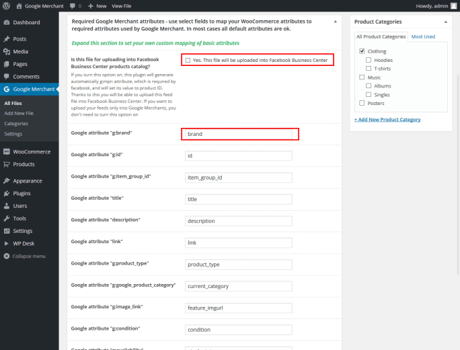Click the page vertical scrollbar
The height and width of the screenshot is (350, 460).
pyautogui.click(x=458, y=173)
